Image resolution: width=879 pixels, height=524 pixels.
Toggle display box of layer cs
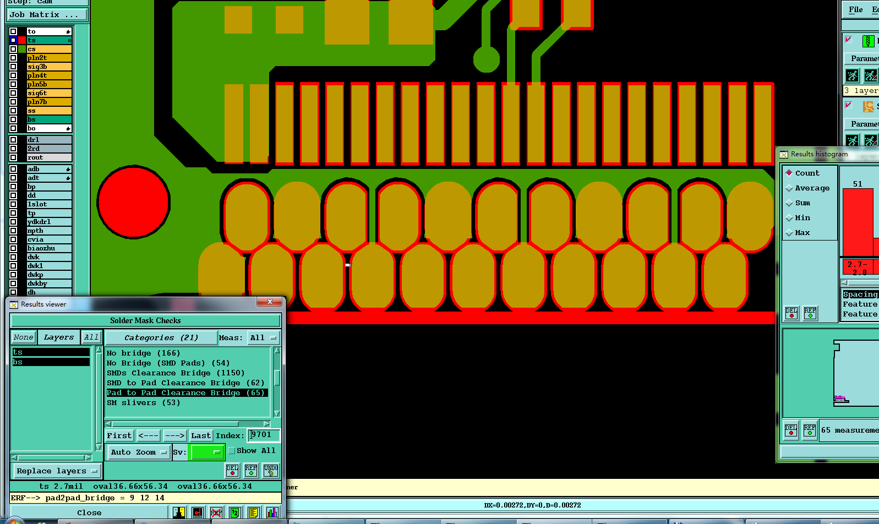(x=13, y=49)
